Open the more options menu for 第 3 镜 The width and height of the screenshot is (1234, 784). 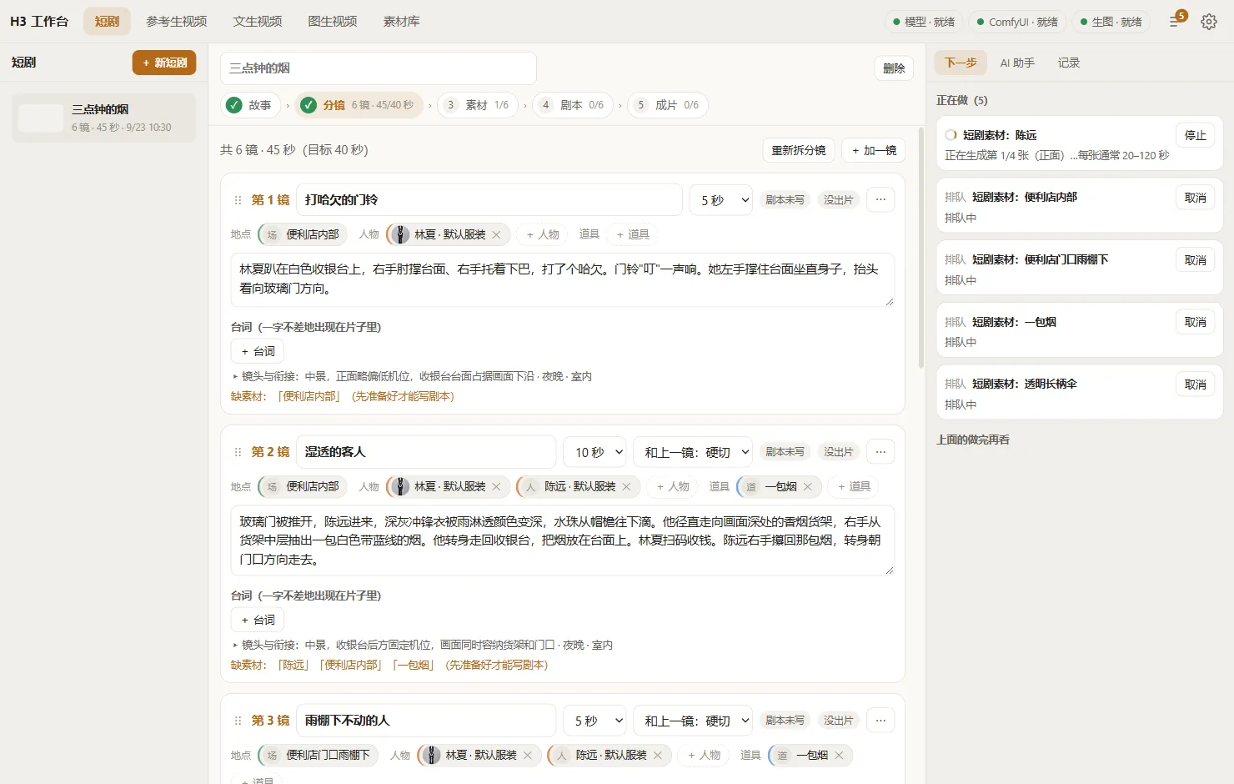(880, 721)
